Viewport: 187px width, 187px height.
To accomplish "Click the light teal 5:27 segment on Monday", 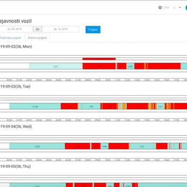I will pyautogui.click(x=56, y=66).
